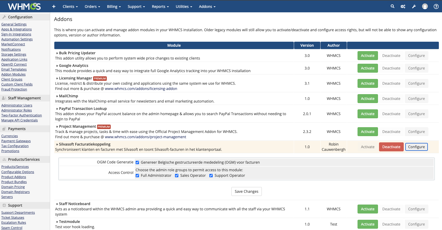Open the wrench configuration icon
The height and width of the screenshot is (230, 442).
pos(414,7)
